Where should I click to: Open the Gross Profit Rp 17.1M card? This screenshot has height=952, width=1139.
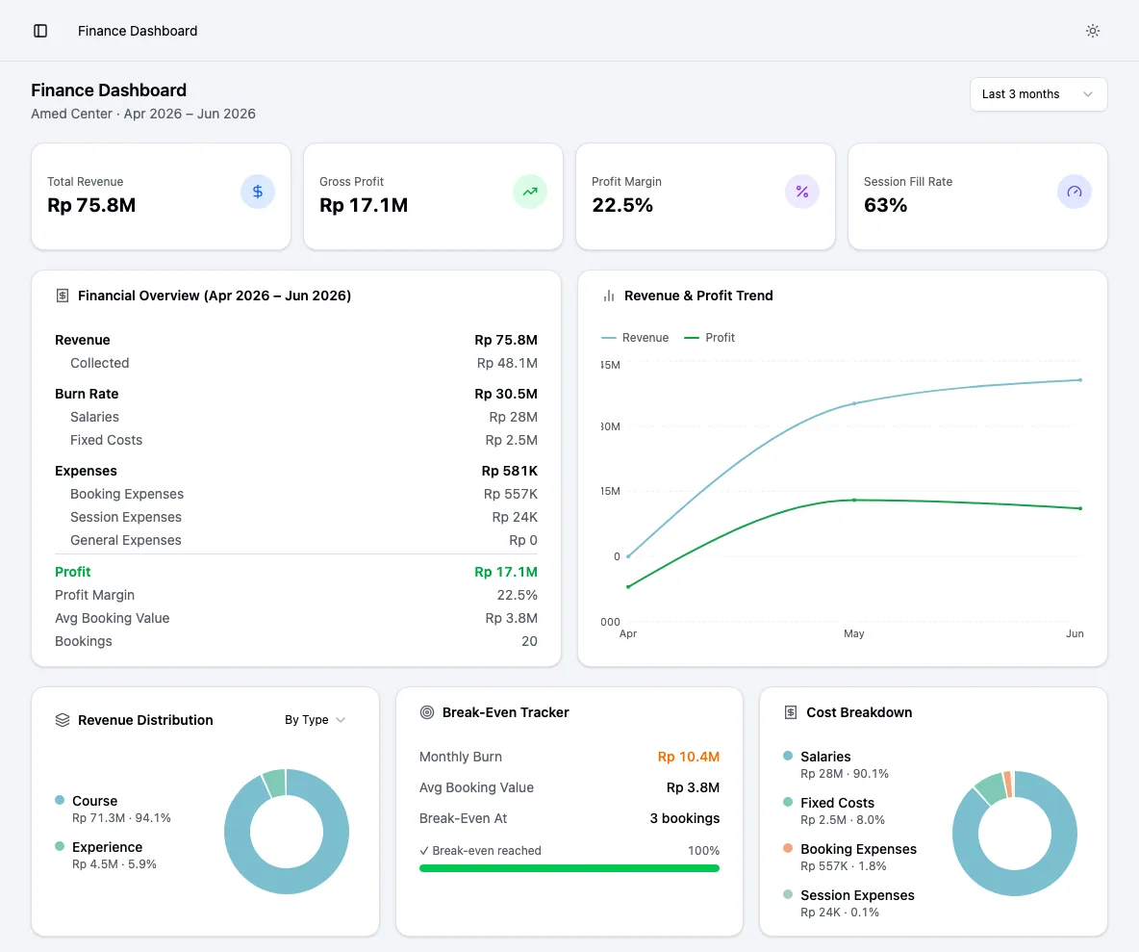433,196
